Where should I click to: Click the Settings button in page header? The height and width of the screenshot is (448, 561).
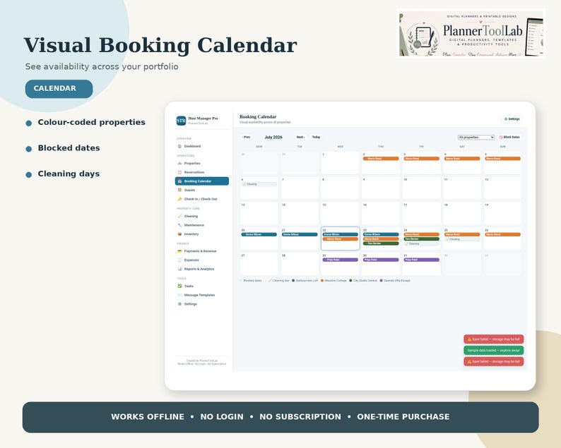coord(512,119)
